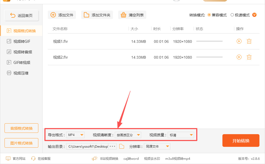265x164 pixels.
Task: Select 极速模式 conversion mode
Action: point(232,15)
